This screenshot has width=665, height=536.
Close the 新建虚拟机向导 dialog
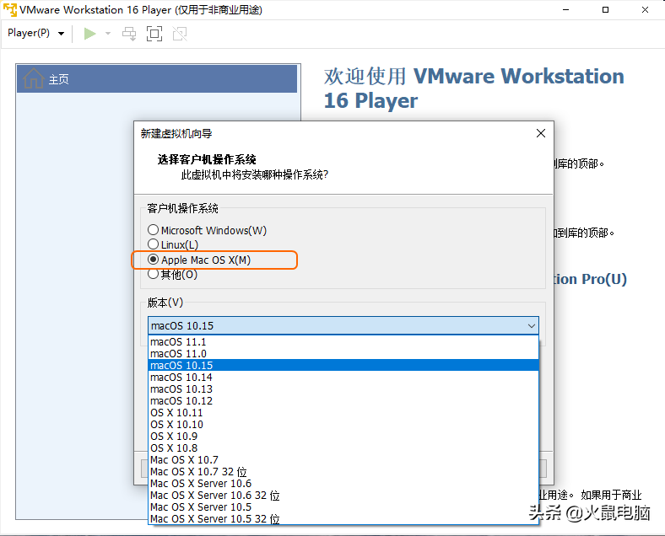coord(541,133)
